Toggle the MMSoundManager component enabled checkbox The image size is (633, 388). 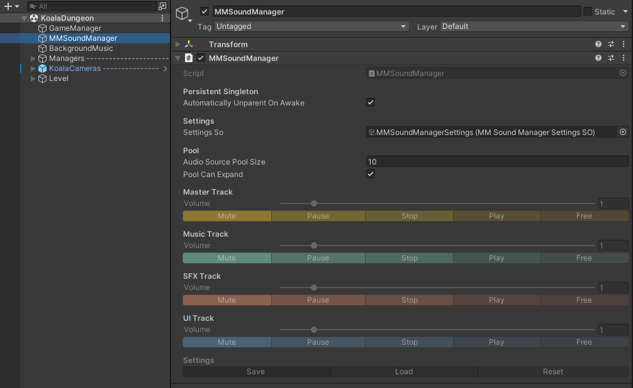[x=201, y=58]
